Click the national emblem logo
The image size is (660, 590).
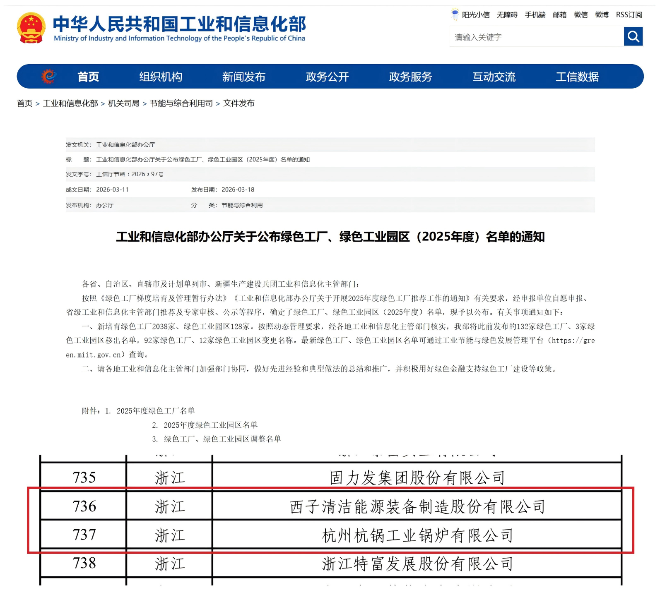[31, 28]
